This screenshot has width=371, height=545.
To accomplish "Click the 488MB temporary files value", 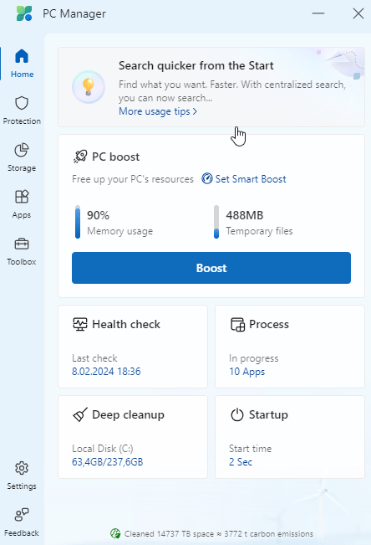I will click(x=245, y=215).
